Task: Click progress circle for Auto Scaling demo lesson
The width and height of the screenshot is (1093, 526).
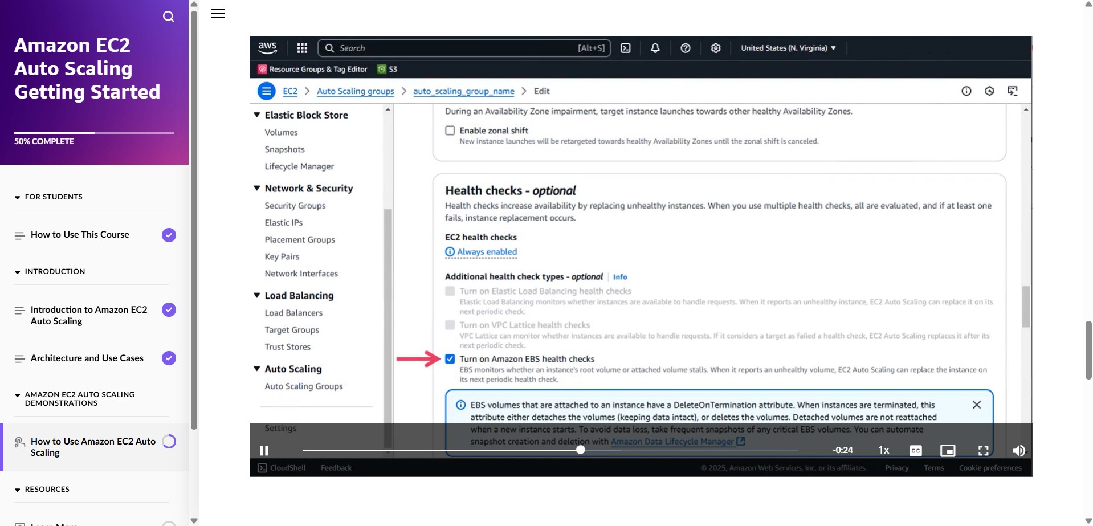Action: tap(169, 442)
